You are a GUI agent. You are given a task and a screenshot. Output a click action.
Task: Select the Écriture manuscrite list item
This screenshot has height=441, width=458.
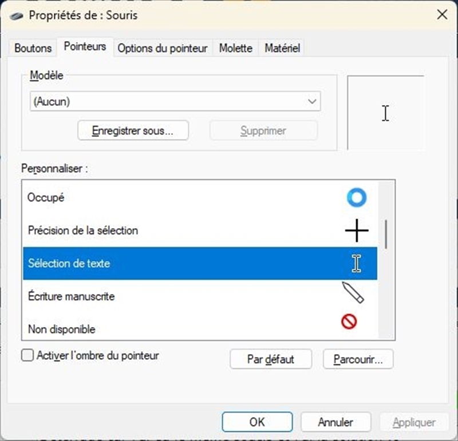click(x=71, y=296)
